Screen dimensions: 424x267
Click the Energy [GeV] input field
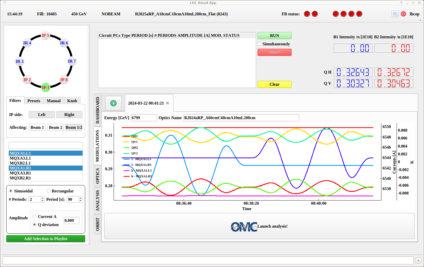144,118
